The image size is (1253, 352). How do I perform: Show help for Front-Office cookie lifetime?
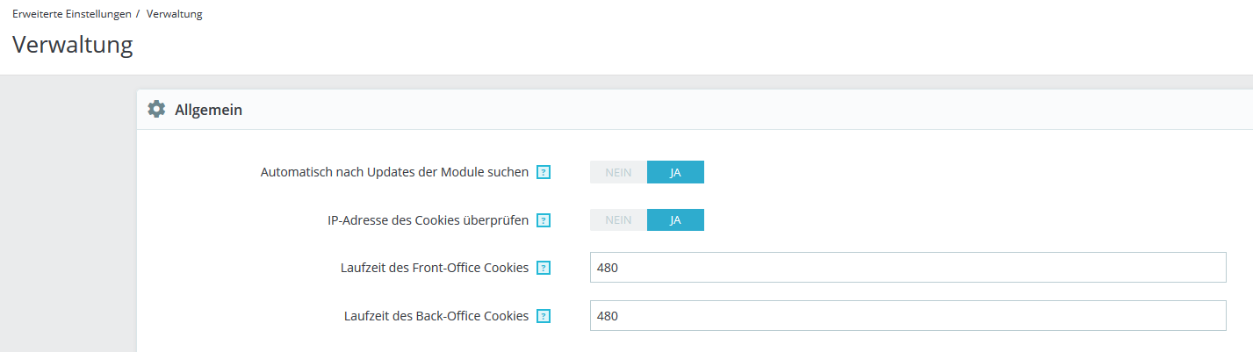pyautogui.click(x=544, y=268)
